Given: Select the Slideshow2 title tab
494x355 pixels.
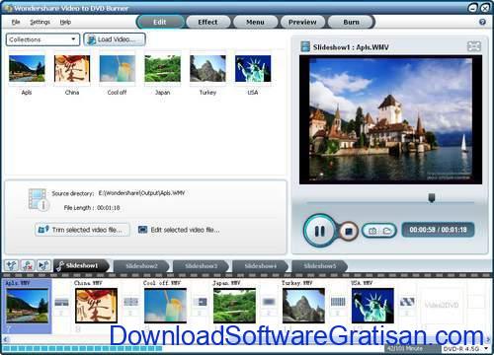Looking at the screenshot, I should coord(141,266).
